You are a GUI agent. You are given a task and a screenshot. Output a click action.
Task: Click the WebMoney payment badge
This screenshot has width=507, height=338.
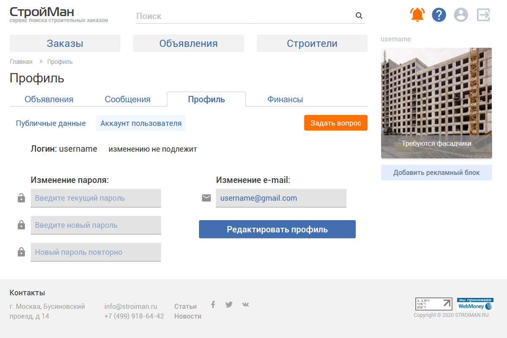click(475, 304)
